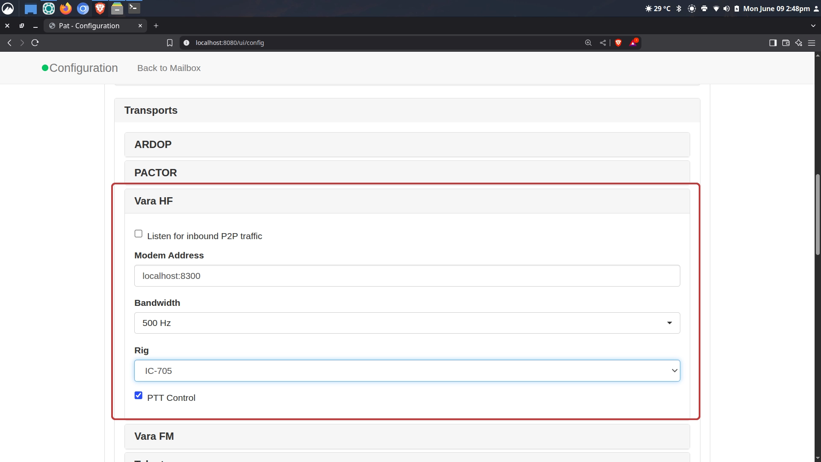Image resolution: width=821 pixels, height=462 pixels.
Task: Expand the ARDOP transport section
Action: coord(407,145)
